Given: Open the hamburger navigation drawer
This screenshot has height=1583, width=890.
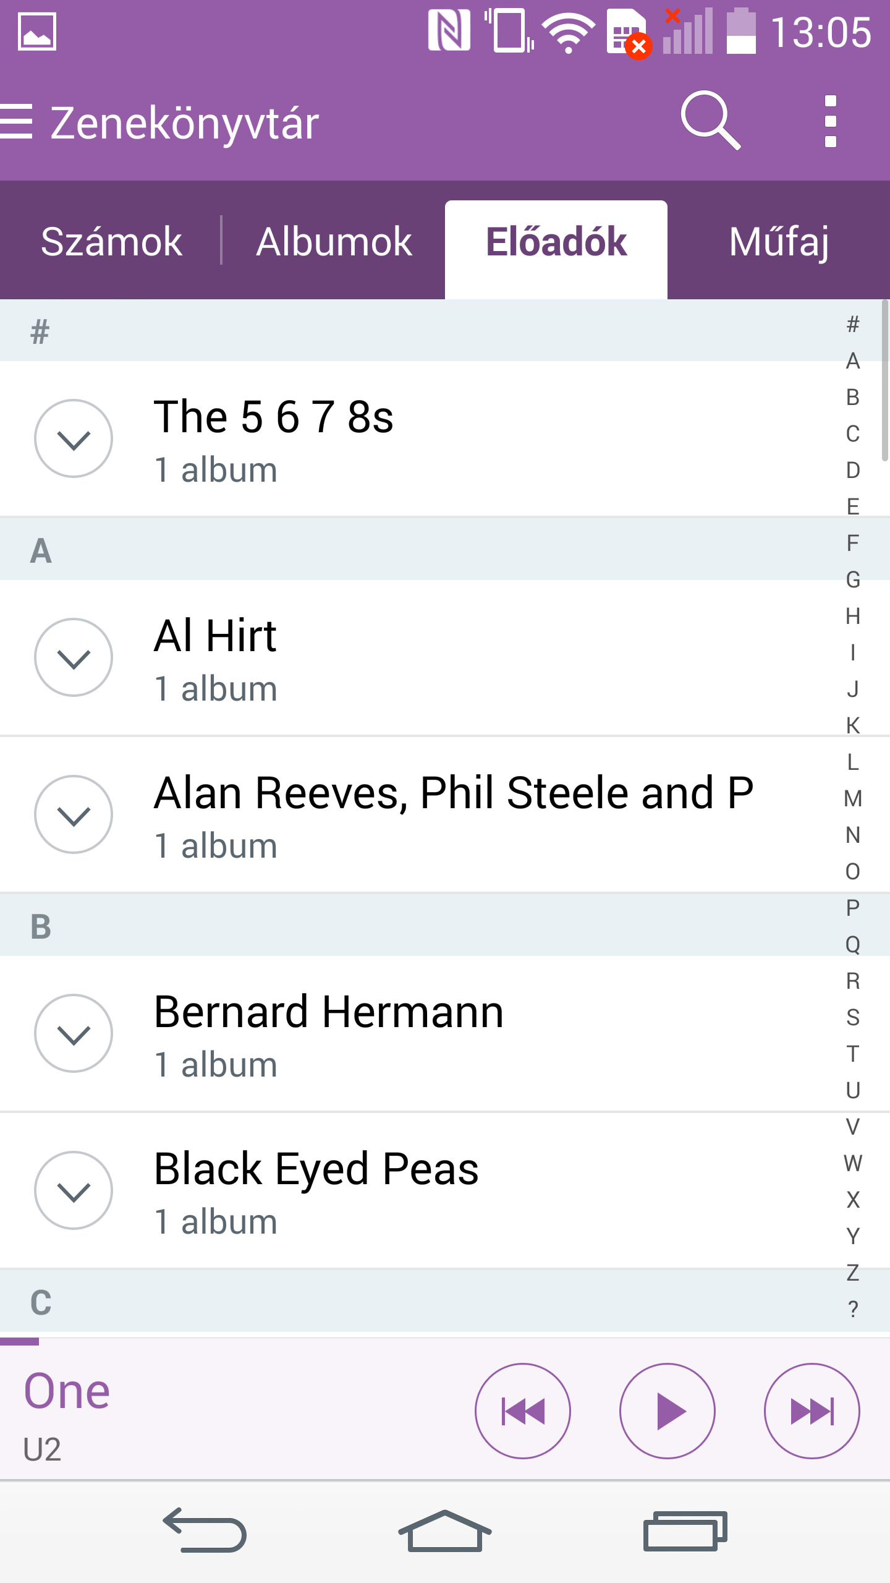Looking at the screenshot, I should [x=17, y=121].
